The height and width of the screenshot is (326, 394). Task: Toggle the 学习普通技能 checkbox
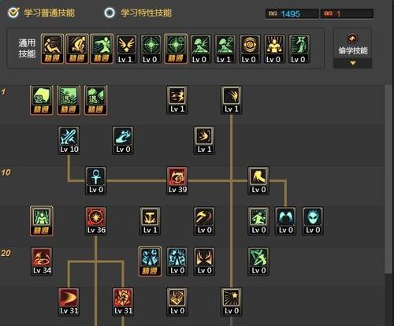[13, 13]
